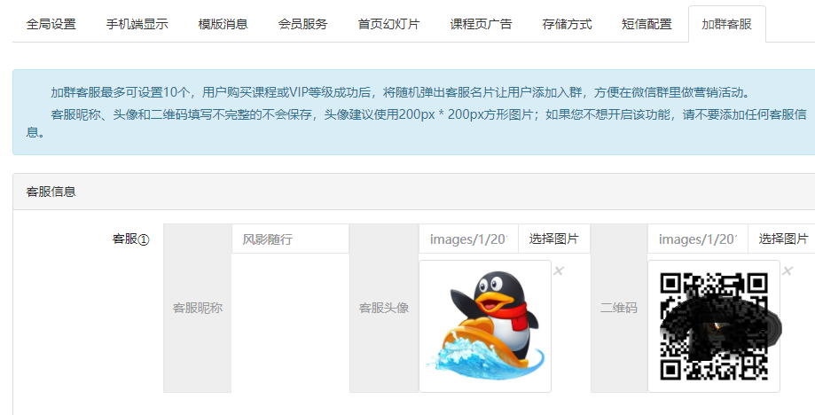Remove the QR code image

point(788,271)
